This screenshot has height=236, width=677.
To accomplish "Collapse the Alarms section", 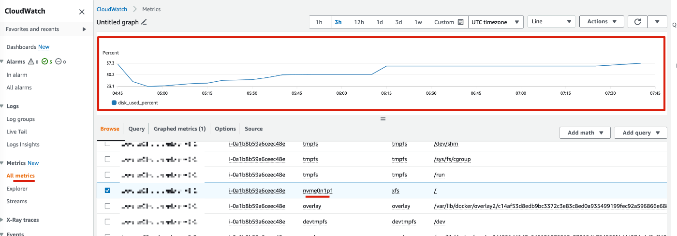I will pos(2,62).
